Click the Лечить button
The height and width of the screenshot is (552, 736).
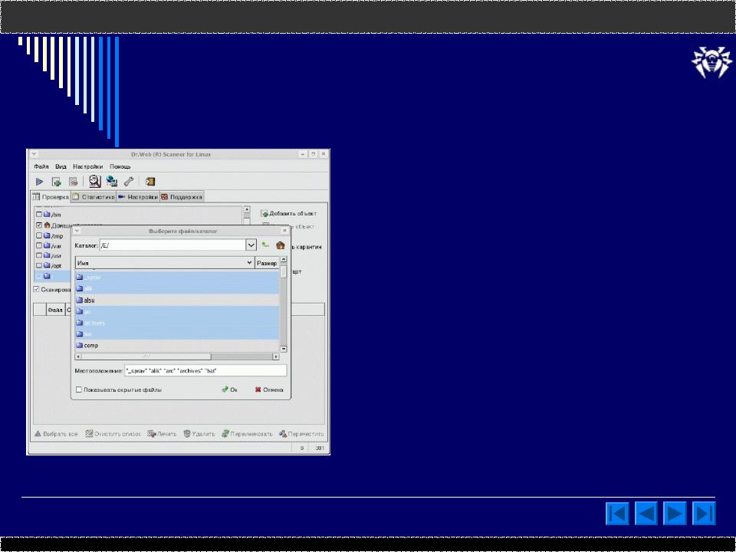point(162,434)
